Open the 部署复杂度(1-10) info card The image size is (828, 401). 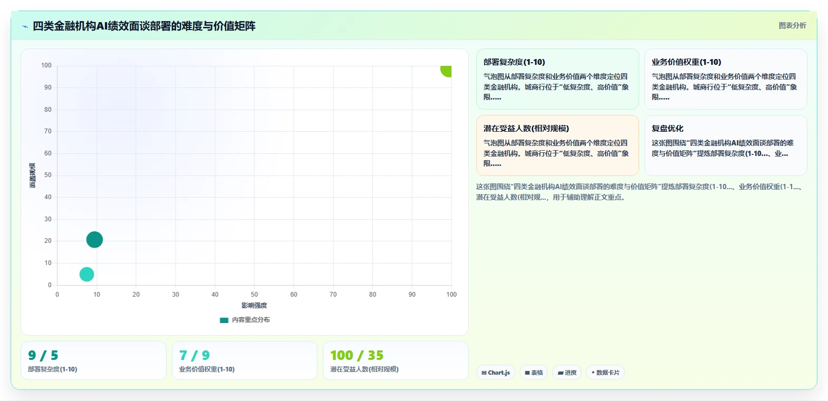tap(557, 79)
